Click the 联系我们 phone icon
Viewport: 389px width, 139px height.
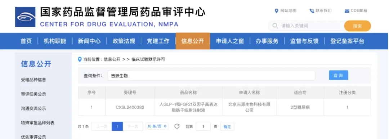click(312, 11)
